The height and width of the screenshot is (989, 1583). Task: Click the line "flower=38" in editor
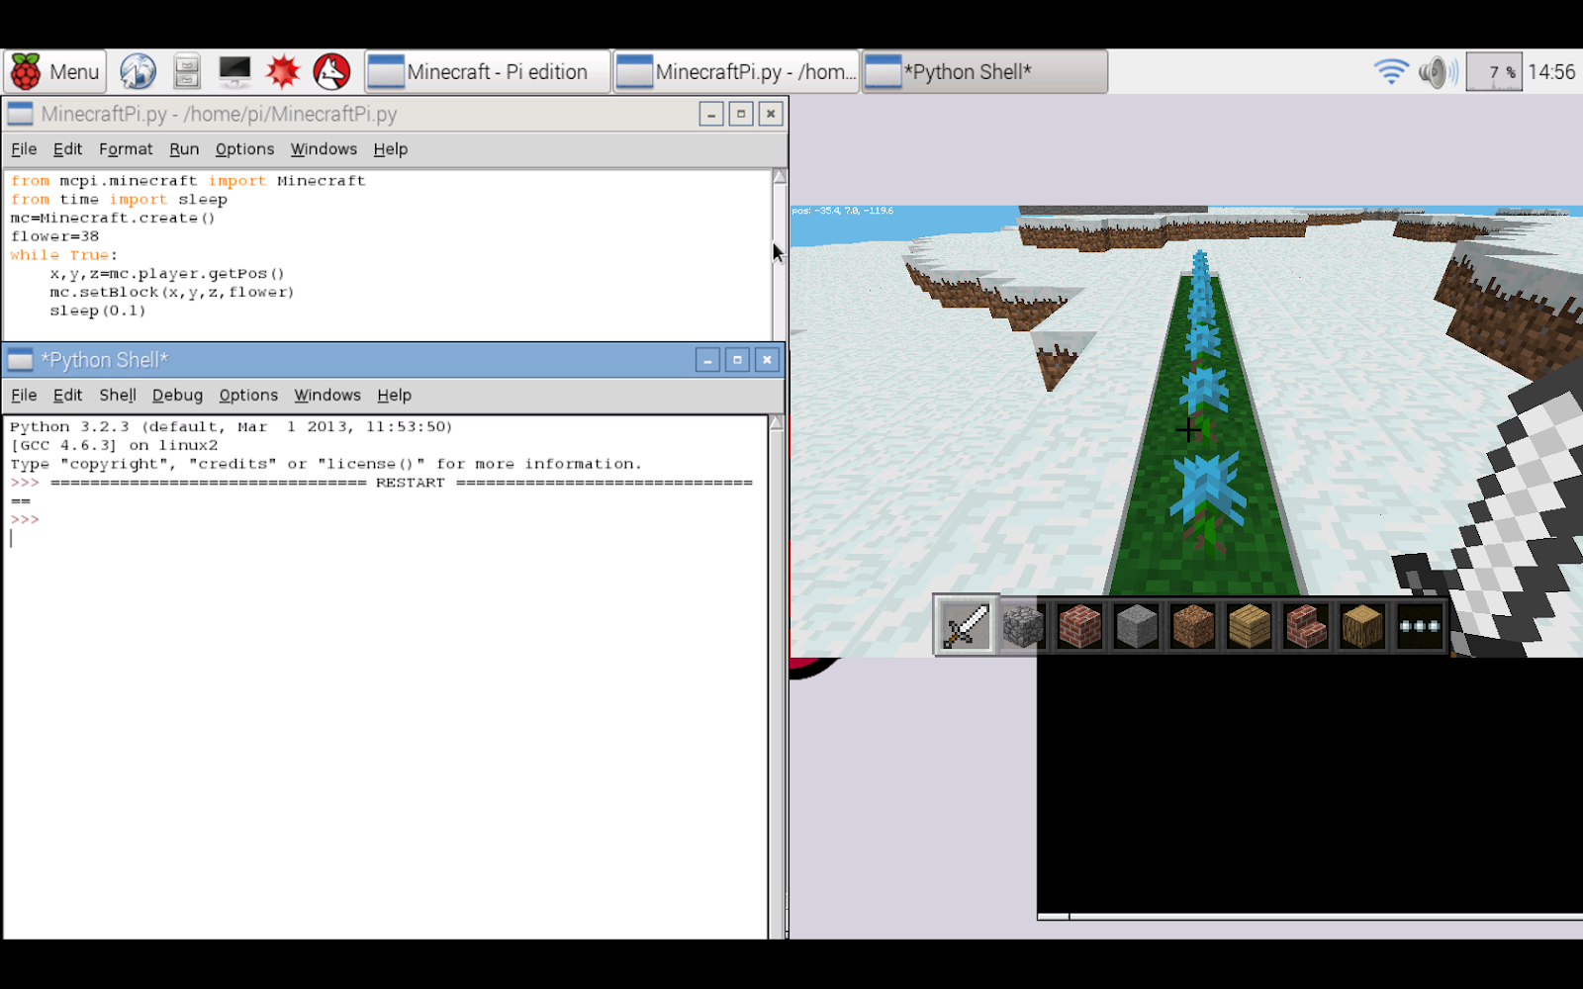click(x=54, y=236)
